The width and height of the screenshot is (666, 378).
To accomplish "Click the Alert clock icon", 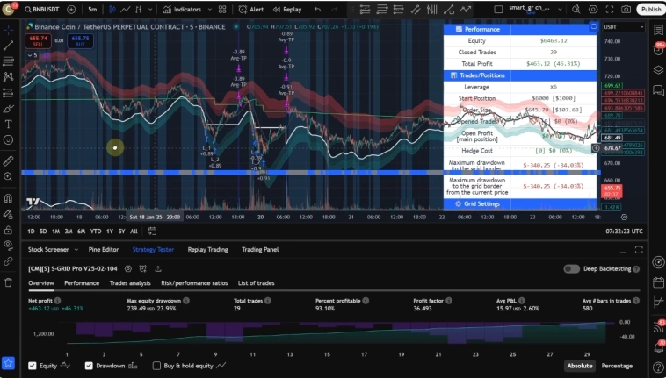I will [250, 9].
